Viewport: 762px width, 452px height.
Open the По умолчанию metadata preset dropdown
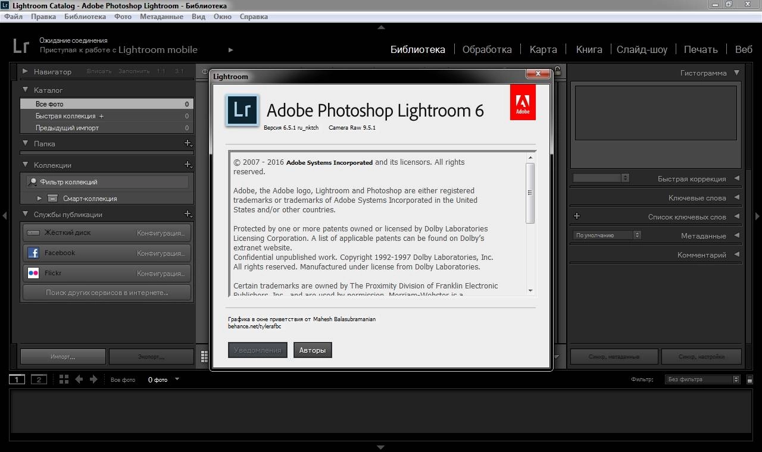coord(607,236)
